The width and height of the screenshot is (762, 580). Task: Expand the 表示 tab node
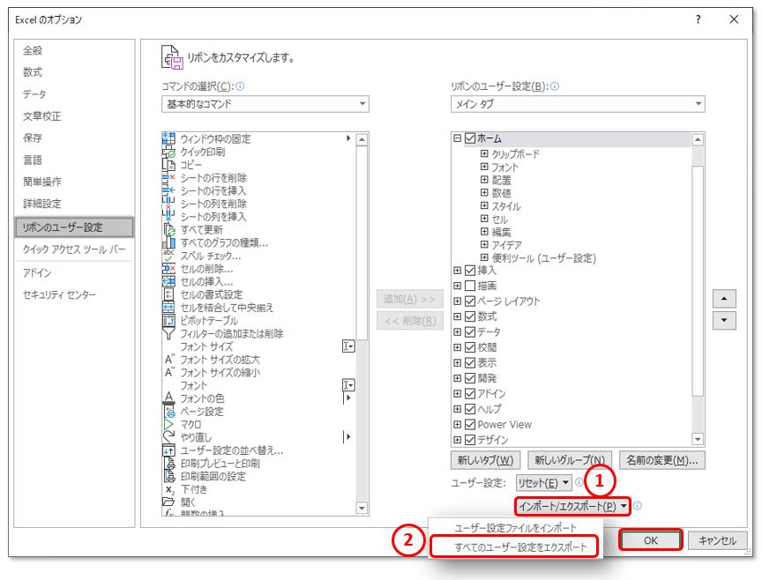[457, 363]
